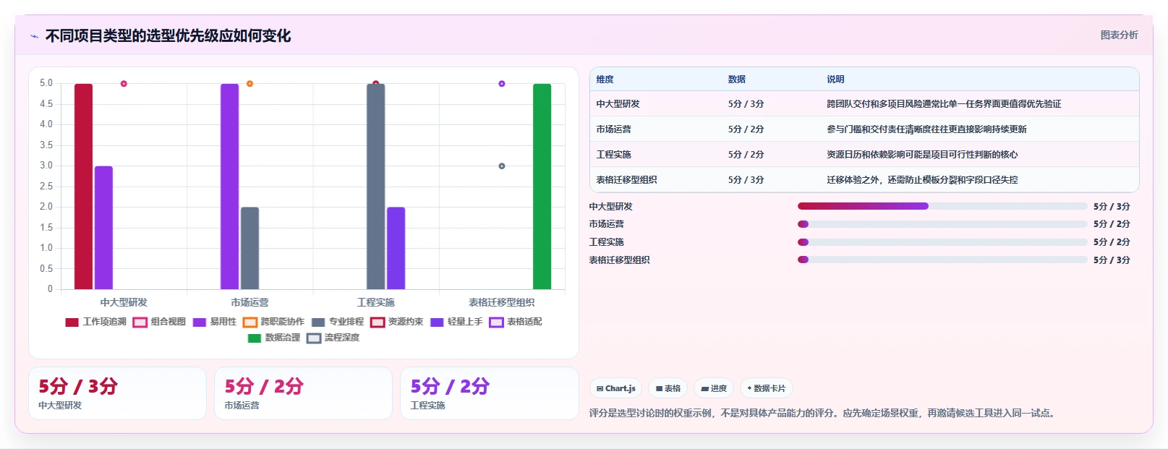
Task: Hide the 专业排程 dataset in legend
Action: tap(337, 322)
